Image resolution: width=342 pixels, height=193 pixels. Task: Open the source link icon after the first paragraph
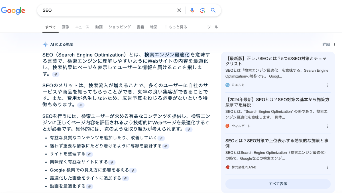pyautogui.click(x=56, y=74)
